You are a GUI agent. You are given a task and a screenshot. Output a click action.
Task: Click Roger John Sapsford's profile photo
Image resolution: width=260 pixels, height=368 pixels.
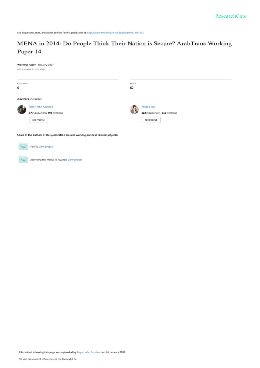point(22,110)
